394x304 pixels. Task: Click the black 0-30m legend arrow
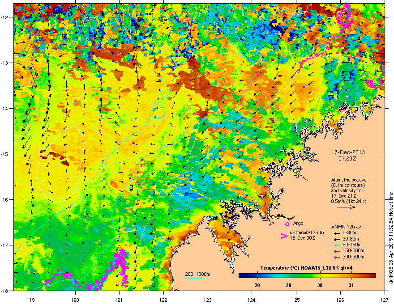pyautogui.click(x=336, y=233)
